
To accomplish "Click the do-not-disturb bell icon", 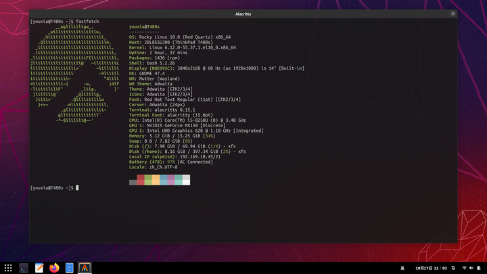I will pyautogui.click(x=453, y=268).
